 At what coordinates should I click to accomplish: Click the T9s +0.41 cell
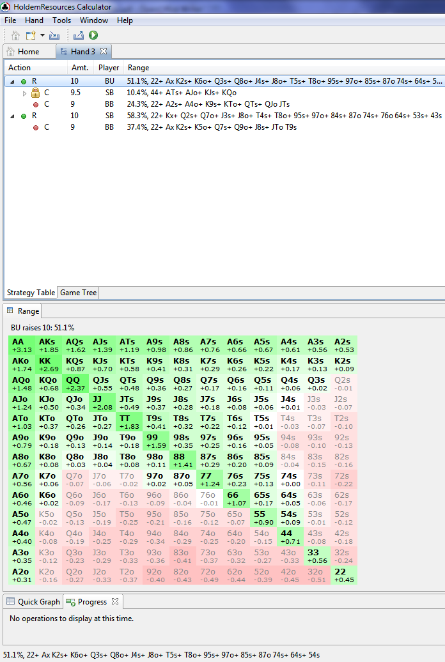(x=156, y=422)
